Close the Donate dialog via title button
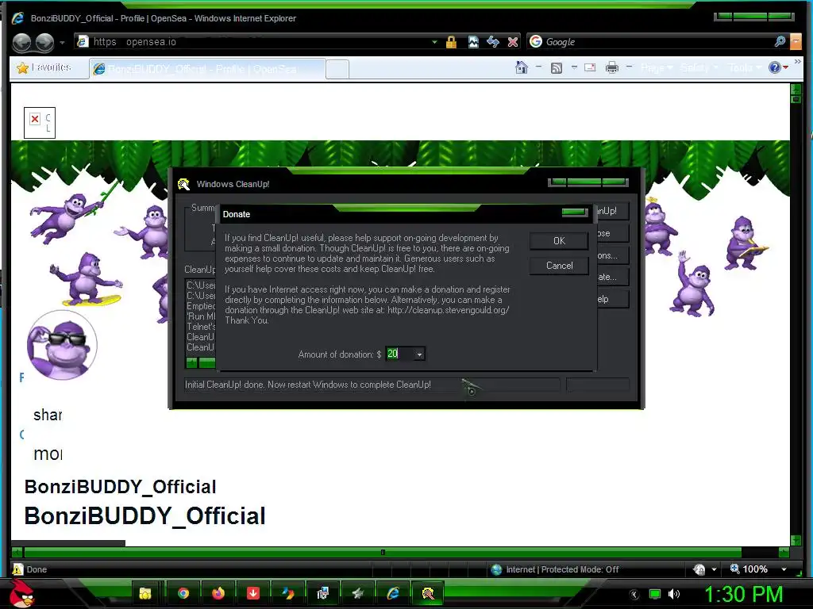 [x=574, y=213]
